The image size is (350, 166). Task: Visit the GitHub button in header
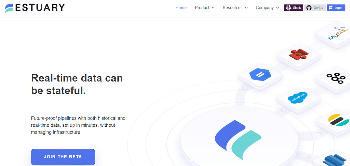315,8
